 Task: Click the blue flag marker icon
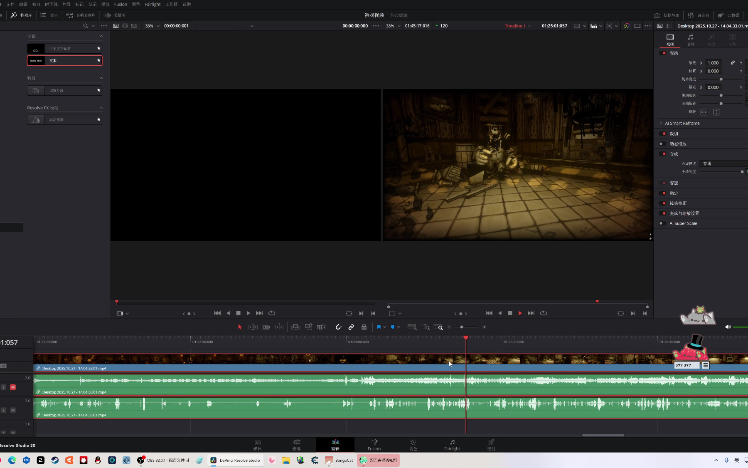[x=379, y=327]
